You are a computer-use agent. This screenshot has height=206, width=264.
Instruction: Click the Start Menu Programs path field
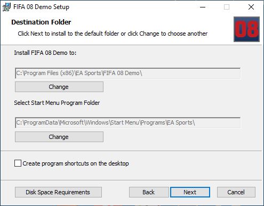(x=128, y=122)
